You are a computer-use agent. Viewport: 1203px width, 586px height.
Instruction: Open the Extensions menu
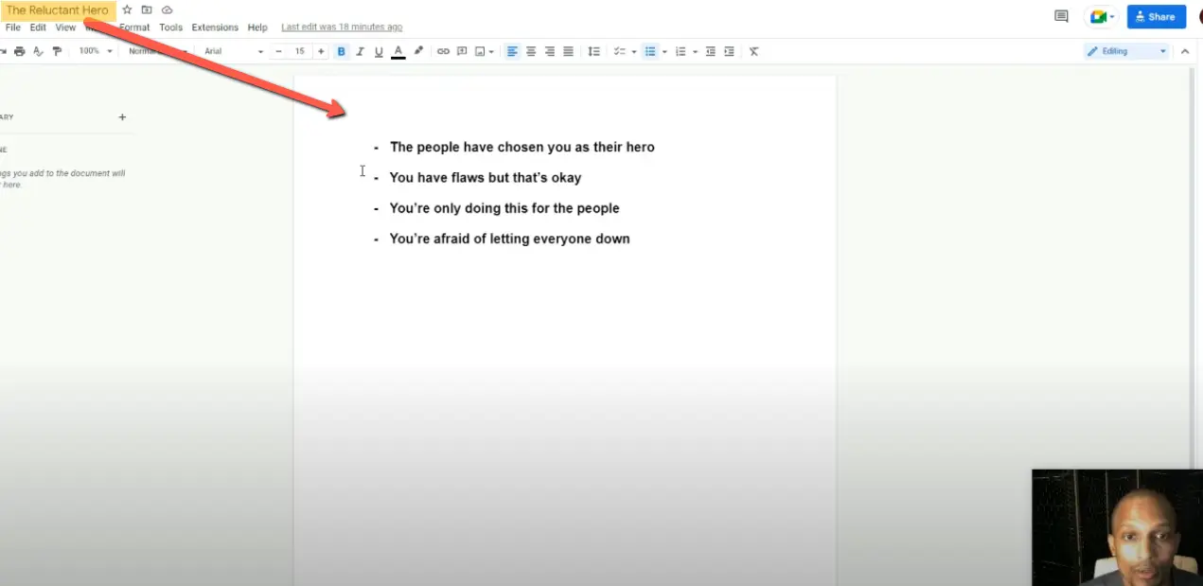215,27
